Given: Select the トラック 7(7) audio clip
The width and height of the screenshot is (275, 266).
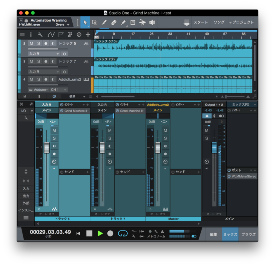Looking at the screenshot, I should tap(173, 66).
